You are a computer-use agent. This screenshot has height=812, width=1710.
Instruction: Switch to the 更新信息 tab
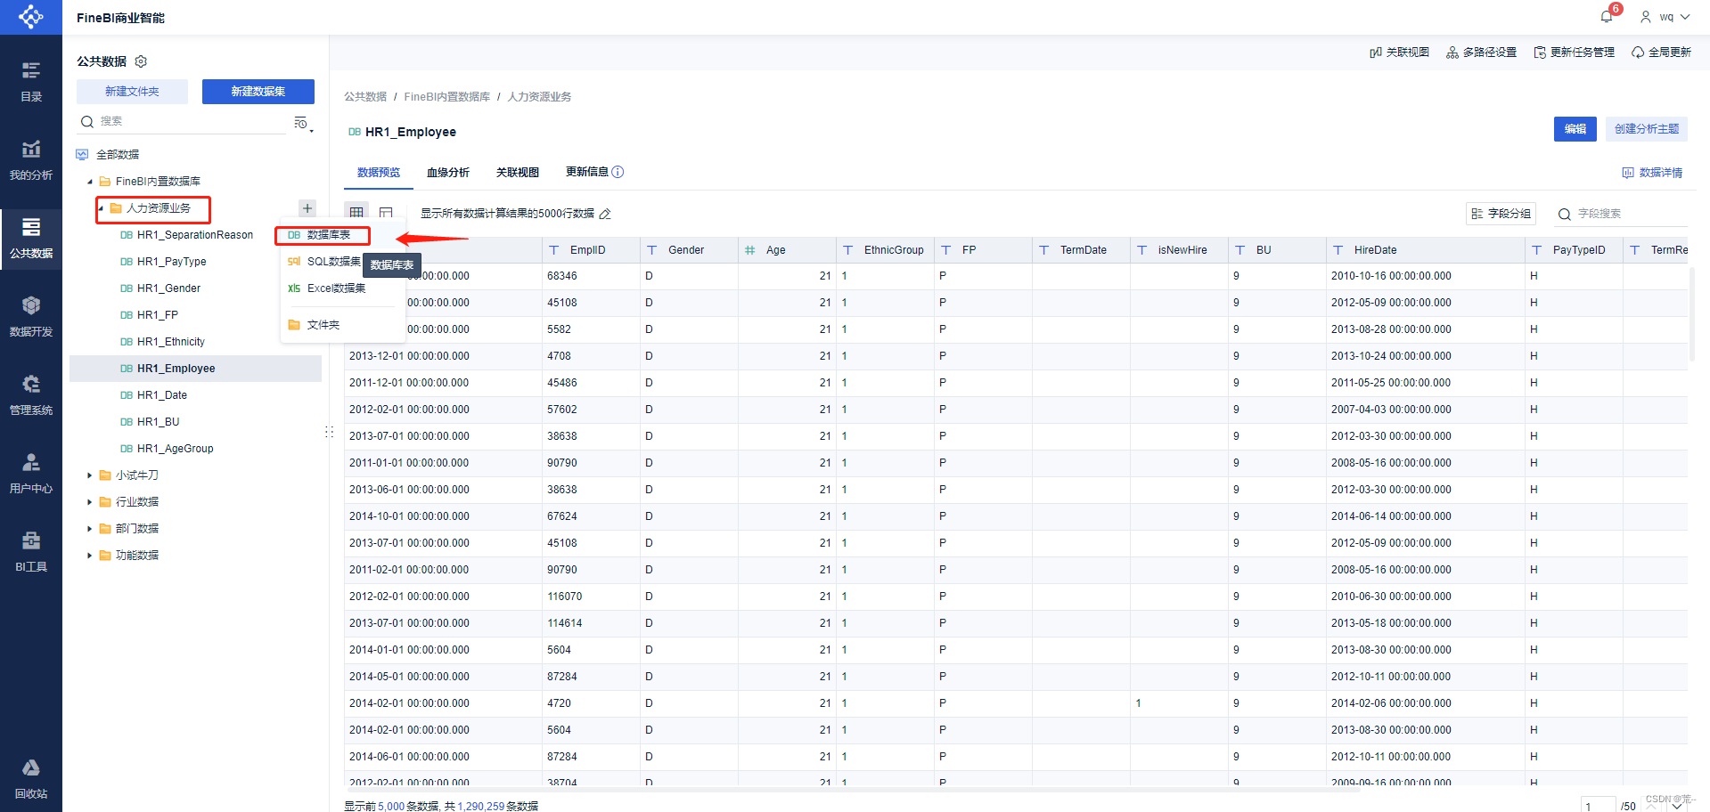tap(587, 172)
